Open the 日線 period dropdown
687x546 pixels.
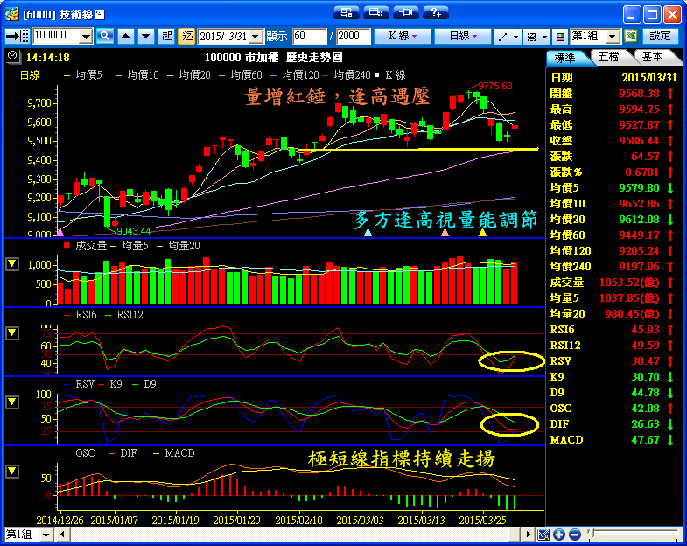click(463, 36)
